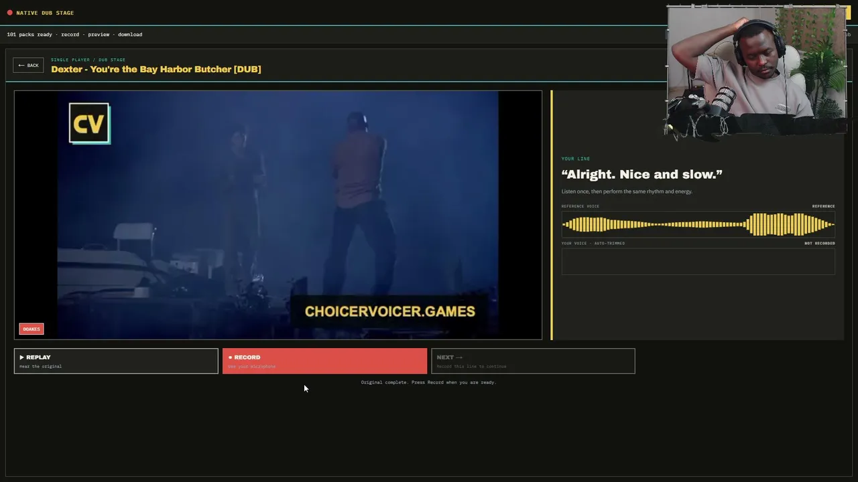858x482 pixels.
Task: Click the "YOUR VOICE - AUTO-TRIMMED" label
Action: click(593, 243)
